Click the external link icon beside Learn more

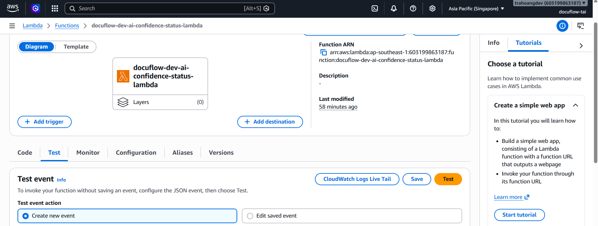click(527, 197)
